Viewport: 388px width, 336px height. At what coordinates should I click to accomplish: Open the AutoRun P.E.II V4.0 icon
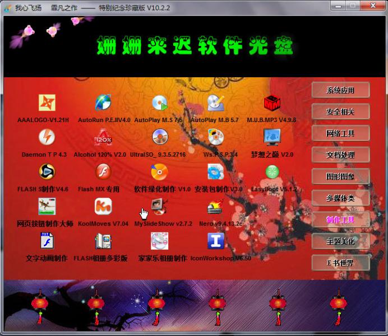[x=103, y=102]
